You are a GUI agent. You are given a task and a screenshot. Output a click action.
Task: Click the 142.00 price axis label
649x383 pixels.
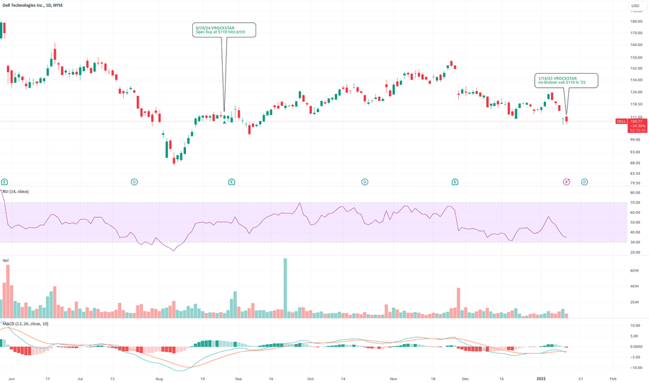coord(636,68)
